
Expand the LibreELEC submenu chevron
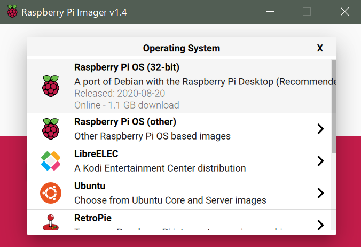click(320, 161)
